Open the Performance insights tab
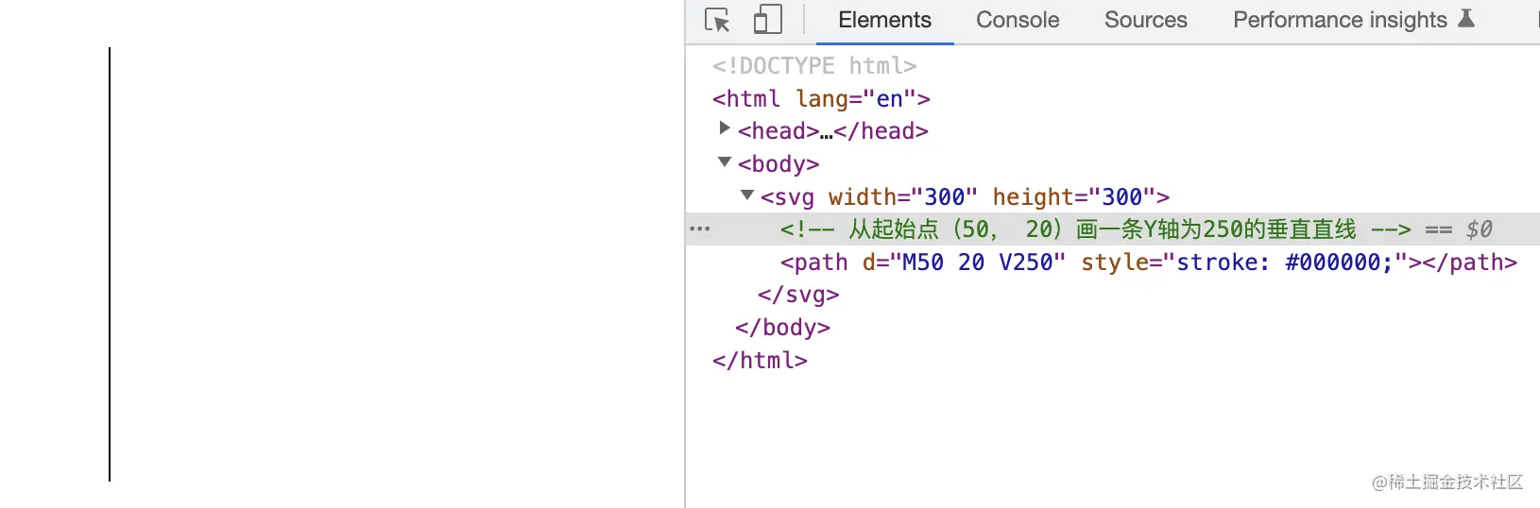This screenshot has width=1540, height=508. (1339, 20)
